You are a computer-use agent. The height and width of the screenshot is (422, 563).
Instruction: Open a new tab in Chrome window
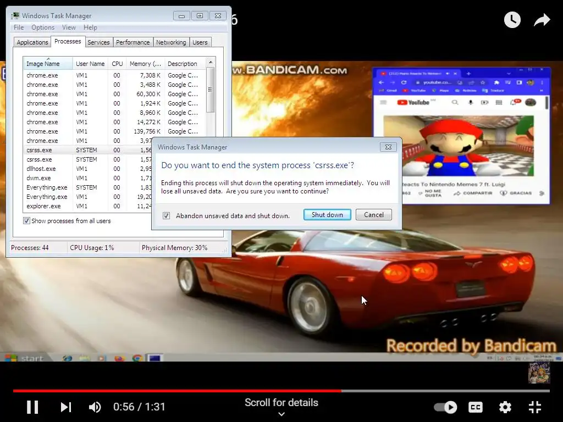click(x=468, y=74)
